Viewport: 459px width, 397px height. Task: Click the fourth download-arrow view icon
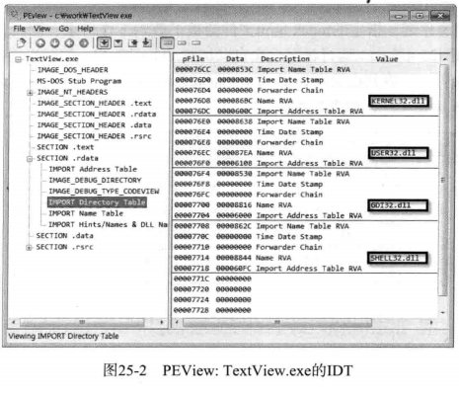pos(147,43)
